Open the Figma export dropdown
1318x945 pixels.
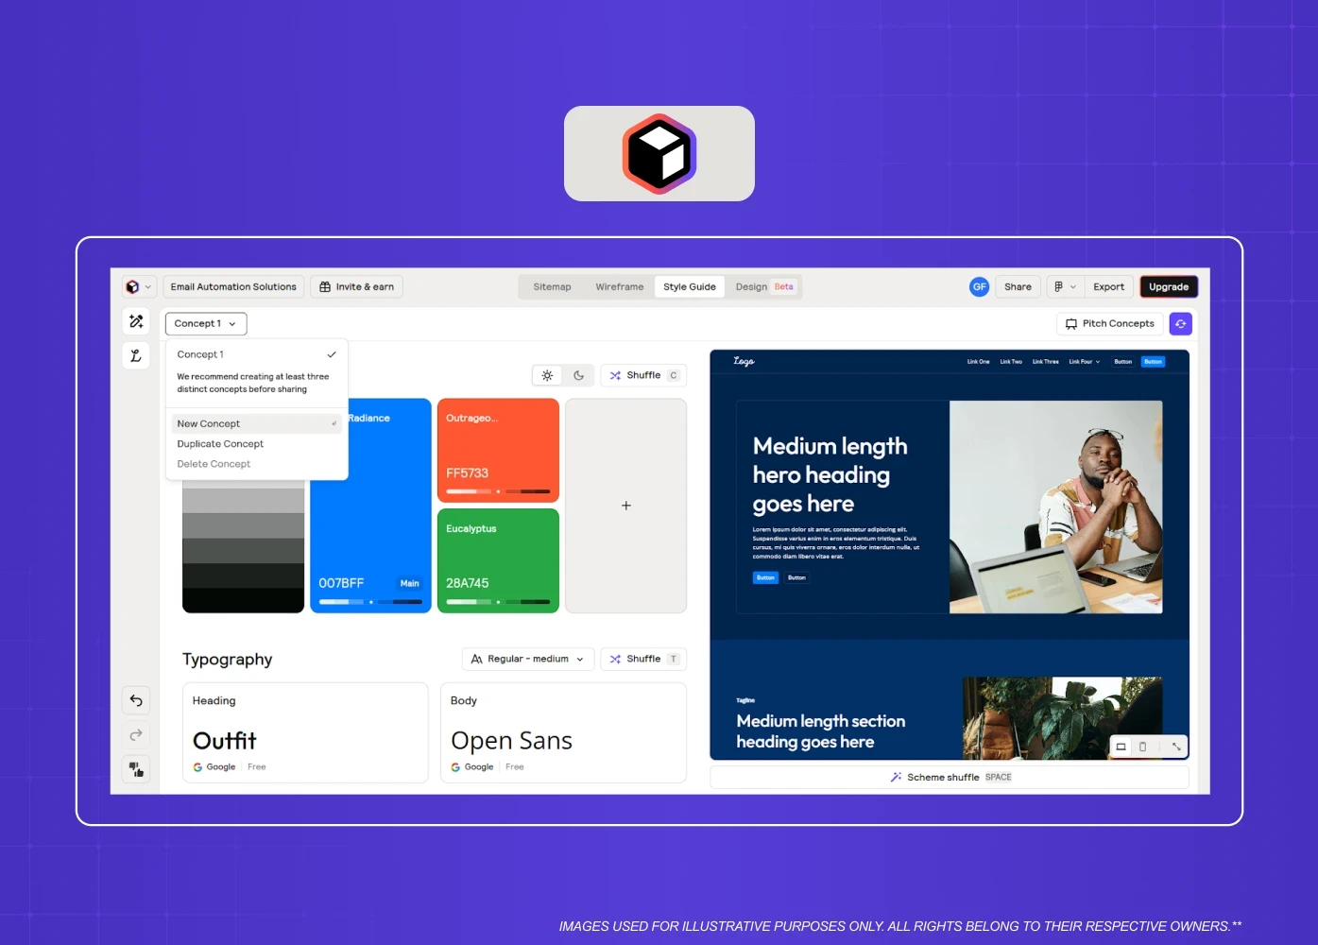coord(1065,286)
